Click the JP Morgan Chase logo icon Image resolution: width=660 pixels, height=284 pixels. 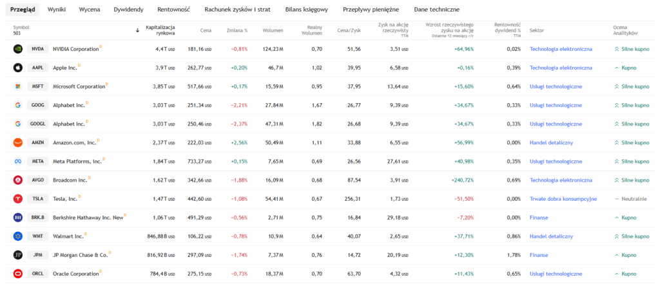(x=18, y=254)
